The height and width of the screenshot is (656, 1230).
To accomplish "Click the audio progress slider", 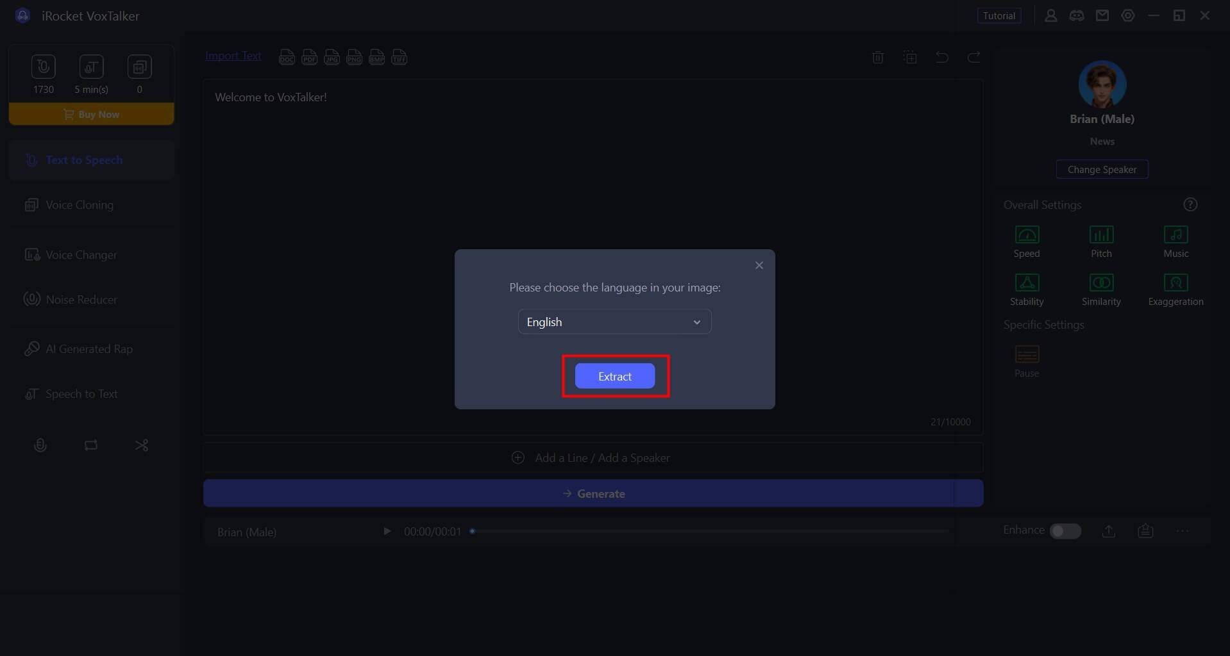I will click(710, 531).
